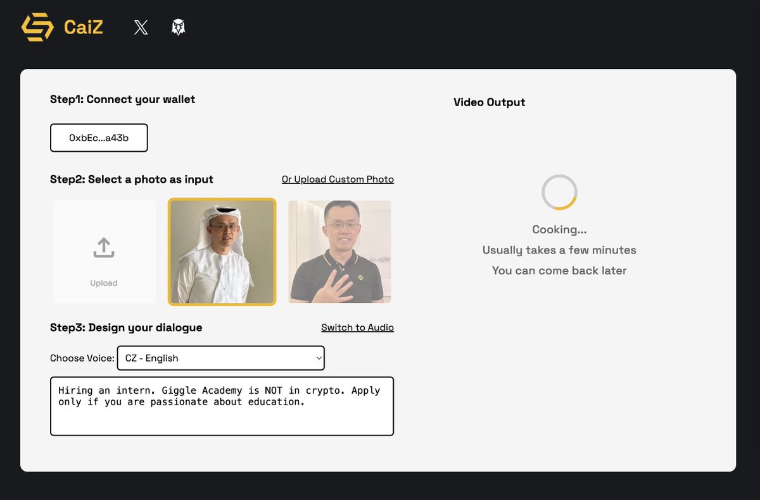Select the photo with white headdress
Image resolution: width=760 pixels, height=500 pixels.
222,252
